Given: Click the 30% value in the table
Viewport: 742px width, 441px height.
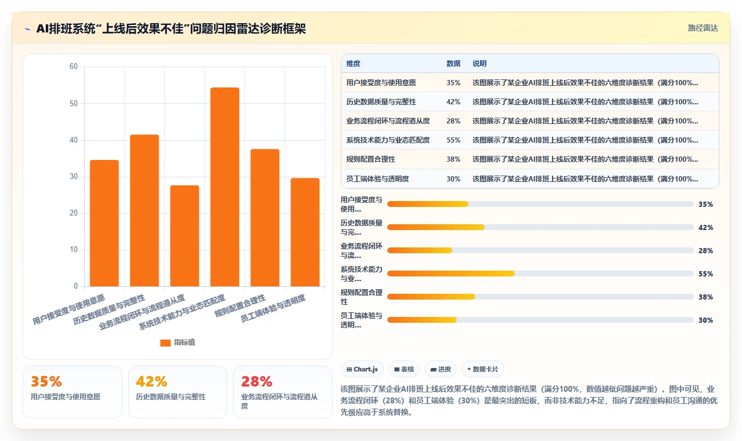Looking at the screenshot, I should 453,179.
